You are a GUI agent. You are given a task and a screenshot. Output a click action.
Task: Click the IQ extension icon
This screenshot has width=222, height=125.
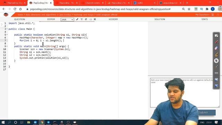[x=201, y=9]
